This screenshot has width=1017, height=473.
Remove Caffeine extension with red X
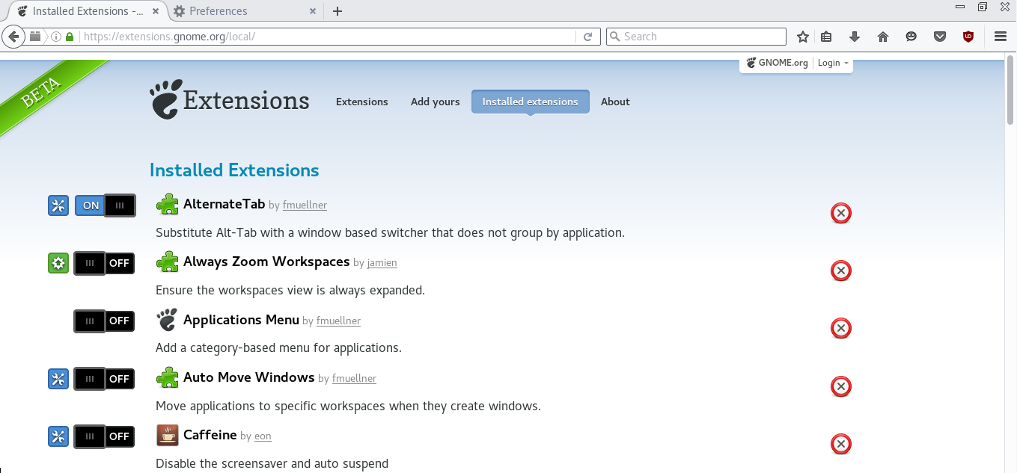841,444
